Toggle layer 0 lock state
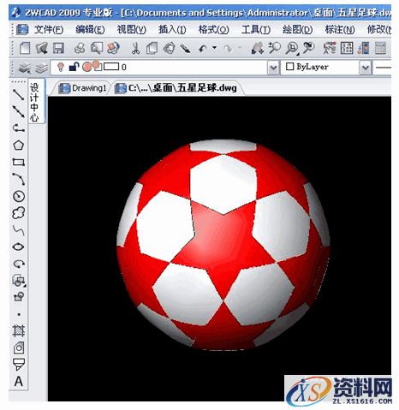 click(74, 67)
